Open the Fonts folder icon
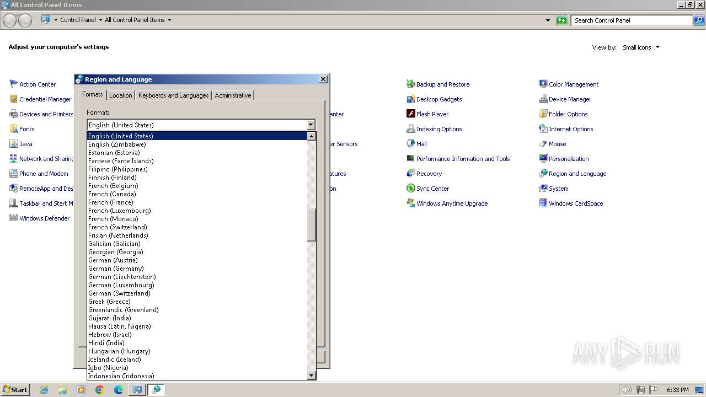The image size is (706, 397). point(14,129)
